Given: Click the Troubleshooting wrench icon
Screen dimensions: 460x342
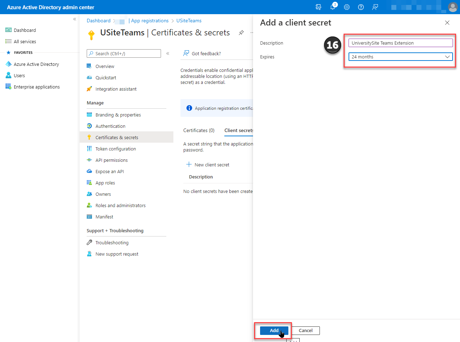Looking at the screenshot, I should (89, 243).
